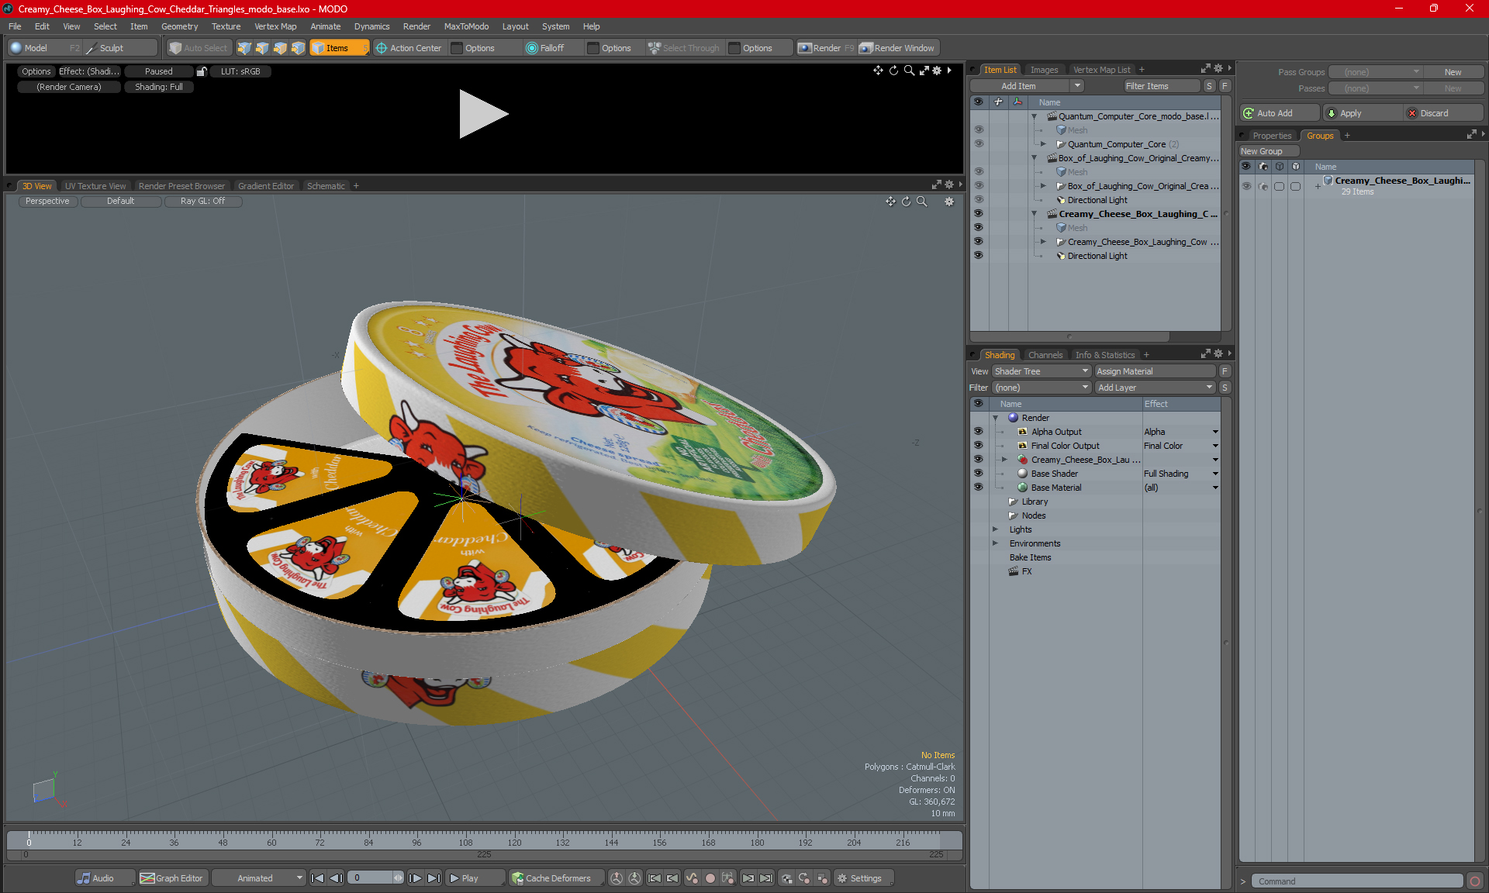Toggle visibility of Box_of_Laughing_Cow group item
The image size is (1489, 893).
pos(979,186)
